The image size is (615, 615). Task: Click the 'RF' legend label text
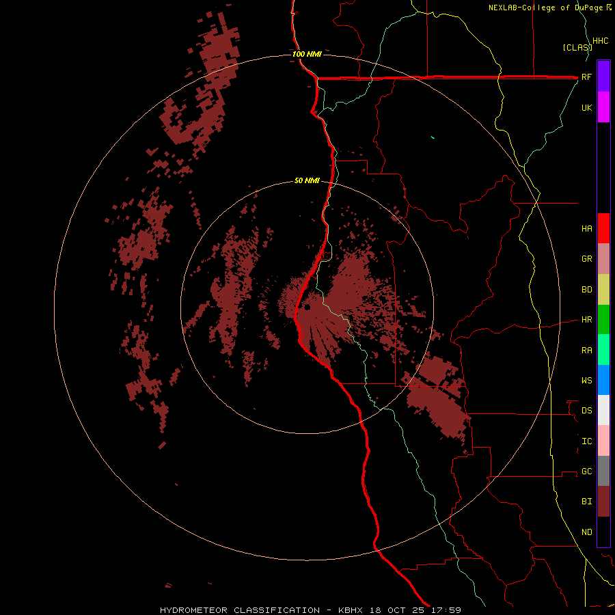pyautogui.click(x=586, y=77)
